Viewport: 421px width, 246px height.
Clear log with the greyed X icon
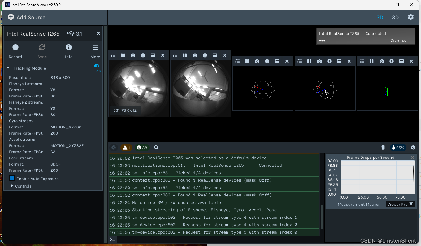point(114,148)
